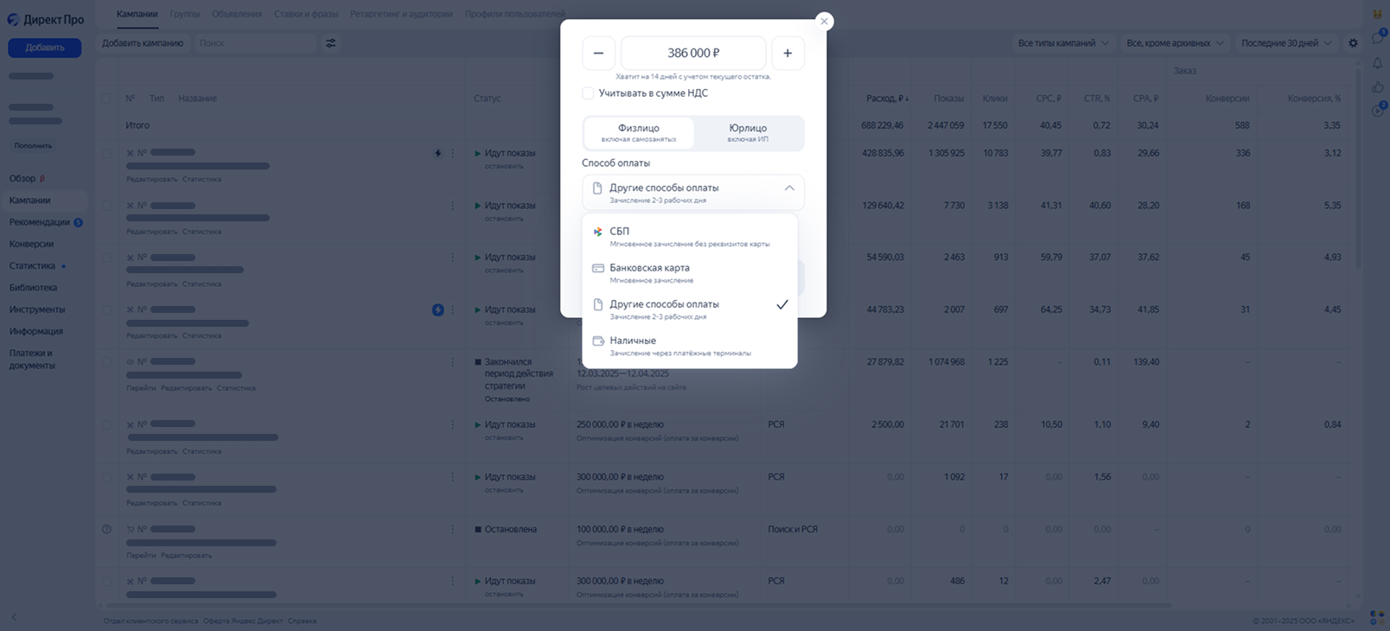Screen dimensions: 1390x631
Task: Choose СБП as the payment method
Action: (x=690, y=237)
